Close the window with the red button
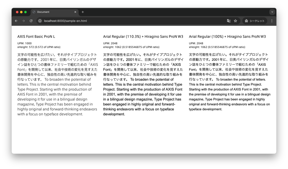288x169 pixels. point(17,12)
